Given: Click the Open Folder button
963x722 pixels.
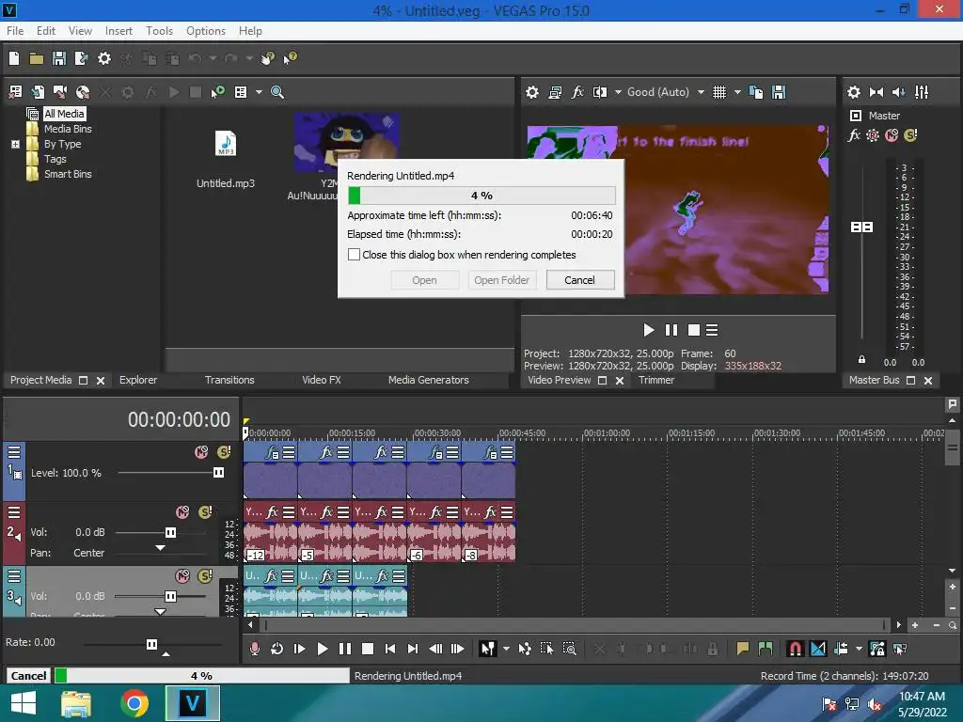Looking at the screenshot, I should coord(502,280).
